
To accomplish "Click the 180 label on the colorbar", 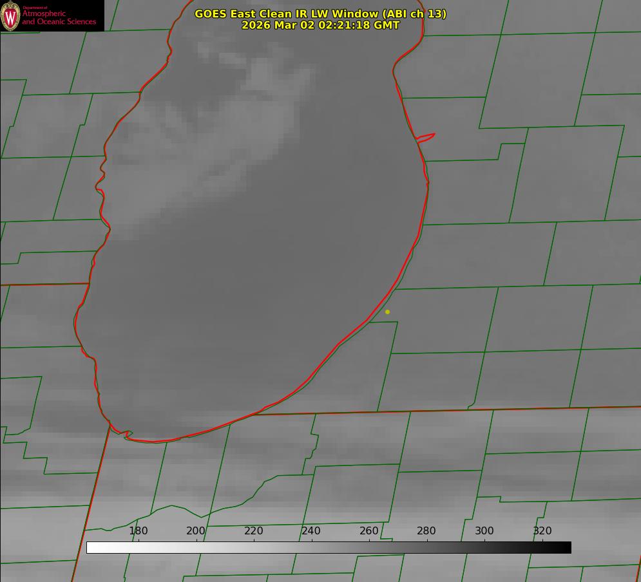I will pos(139,530).
